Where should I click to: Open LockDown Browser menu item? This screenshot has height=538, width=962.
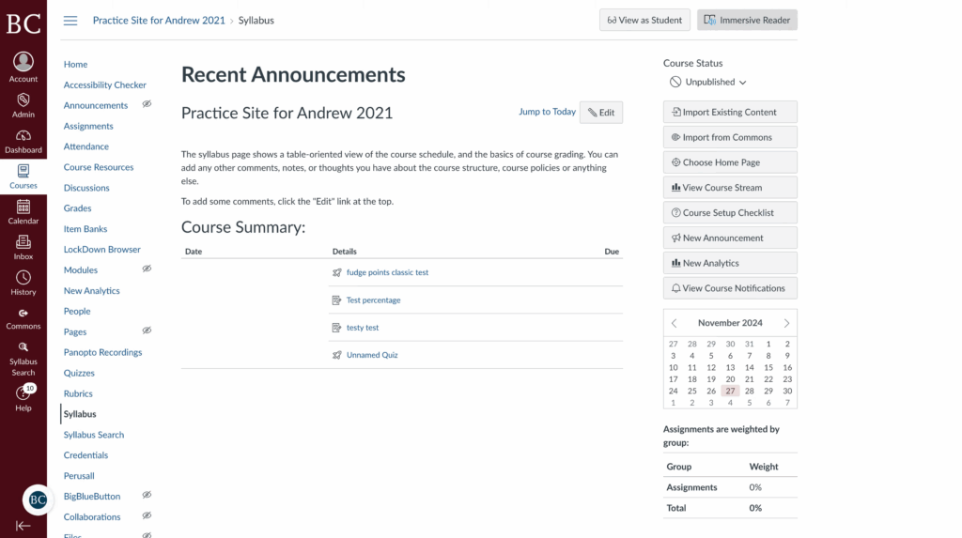[x=101, y=249]
